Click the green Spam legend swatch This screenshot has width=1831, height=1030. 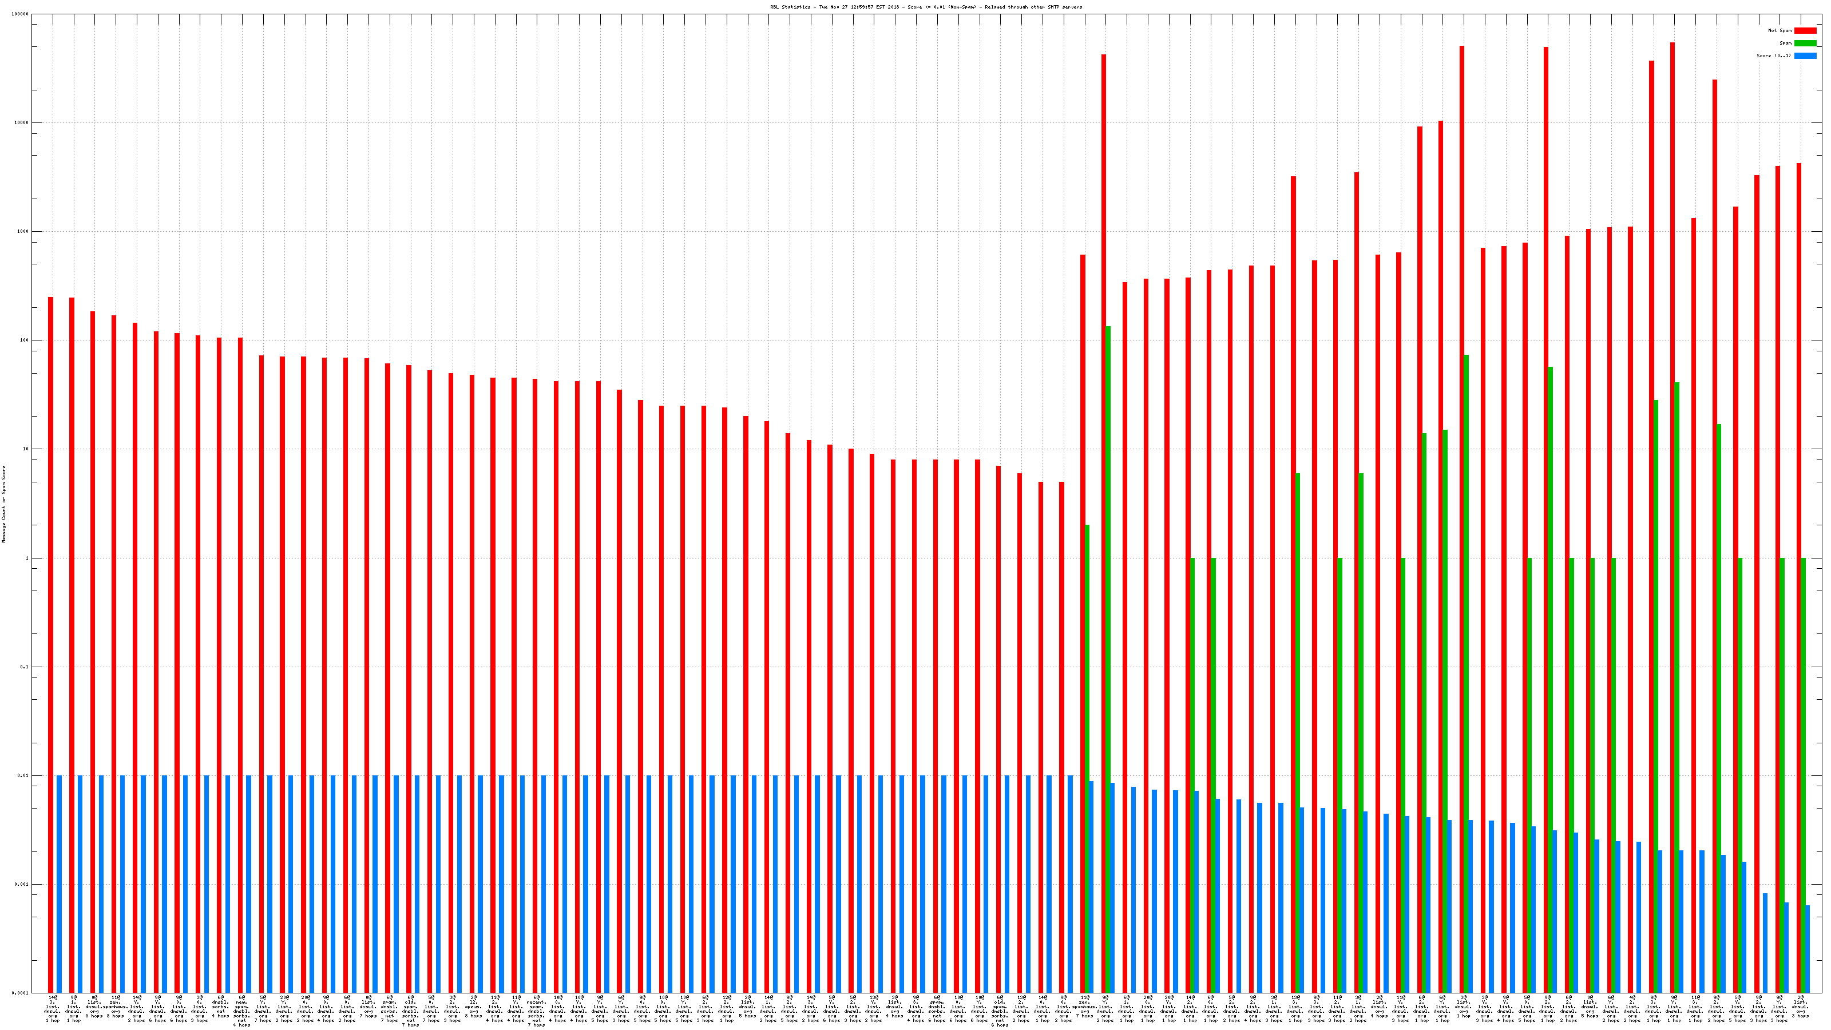pyautogui.click(x=1805, y=43)
